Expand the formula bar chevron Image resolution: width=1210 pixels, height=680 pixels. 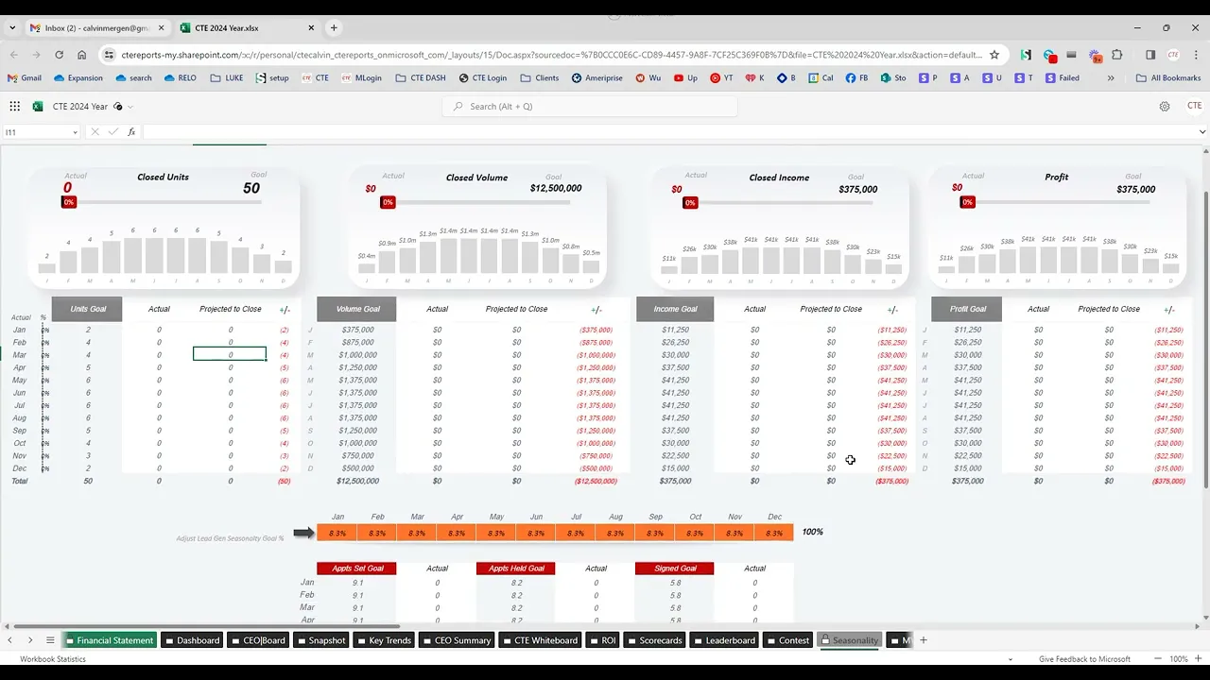(1201, 132)
